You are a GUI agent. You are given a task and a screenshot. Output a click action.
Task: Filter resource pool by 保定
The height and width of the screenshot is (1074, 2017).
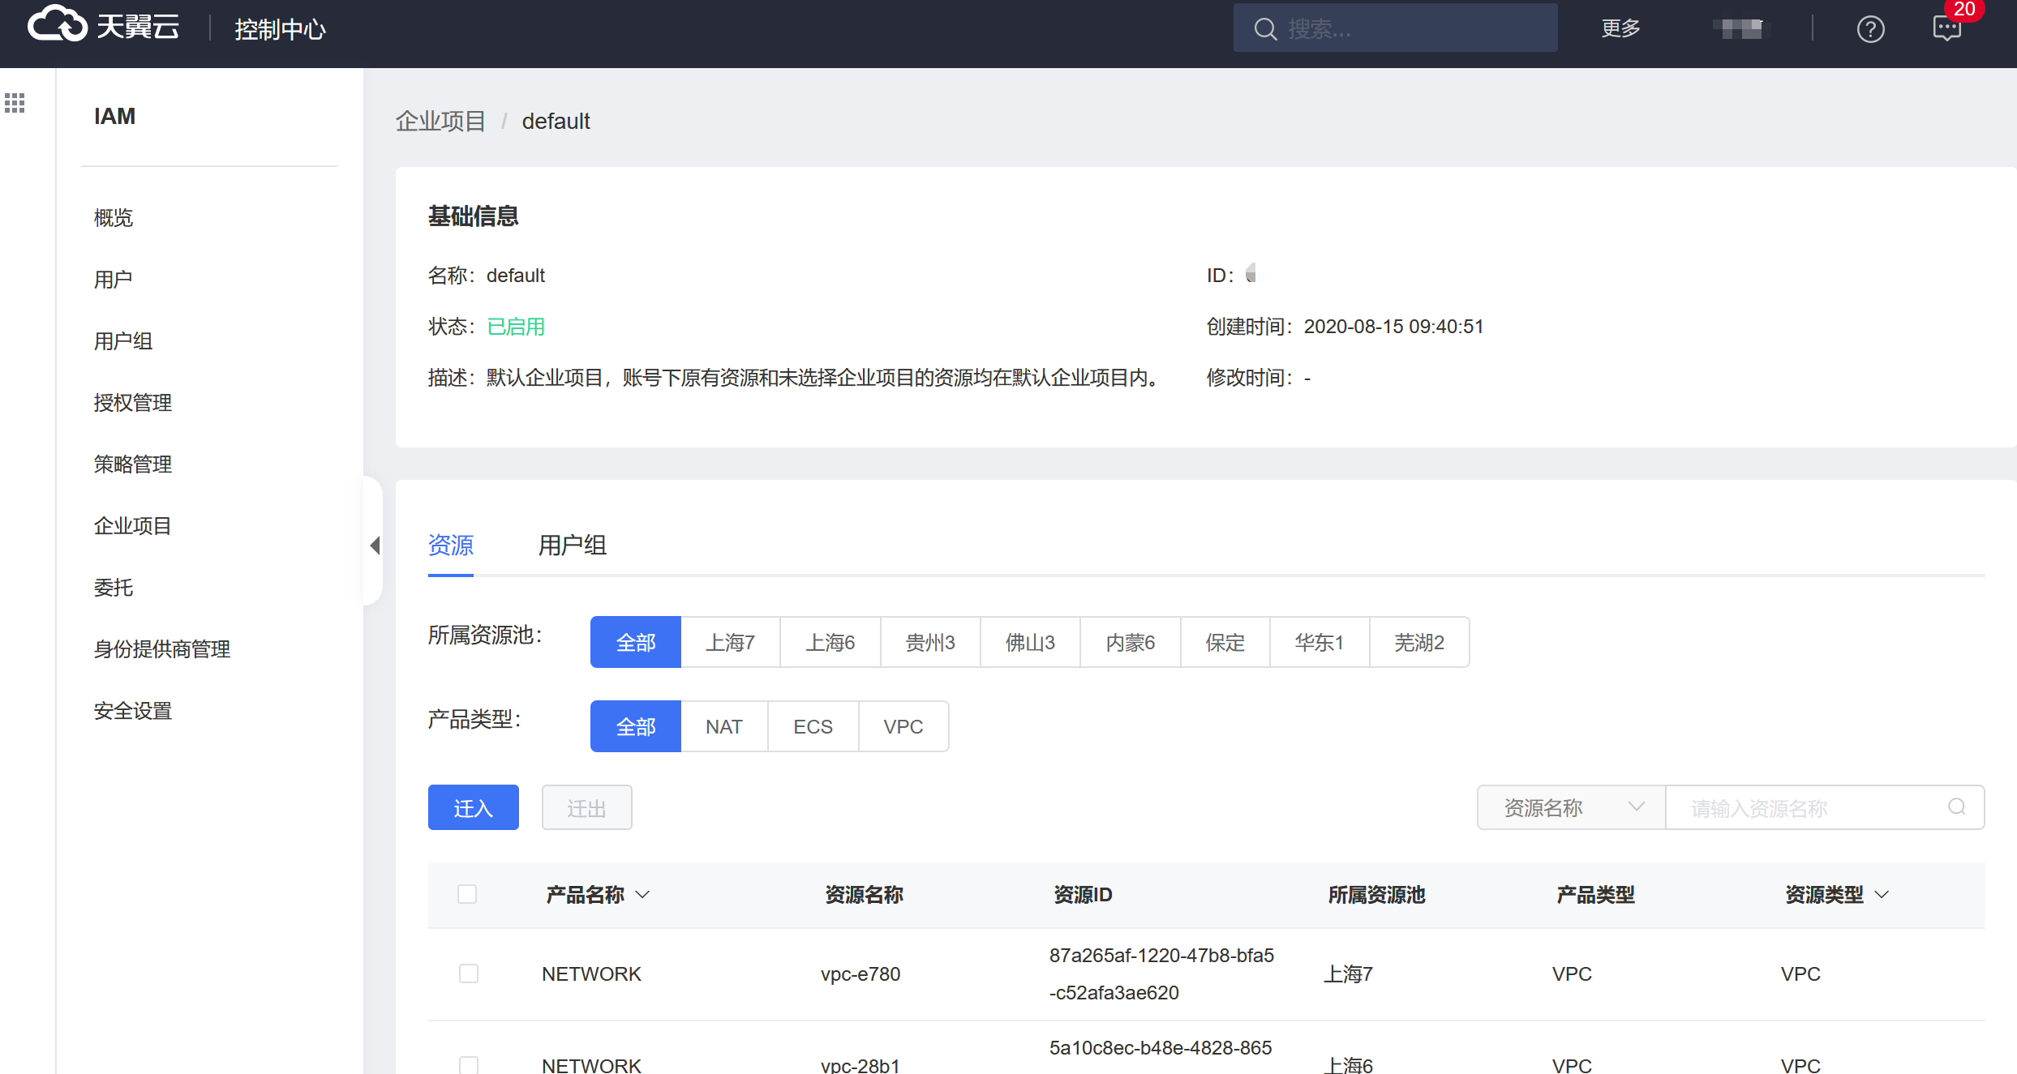click(1225, 642)
